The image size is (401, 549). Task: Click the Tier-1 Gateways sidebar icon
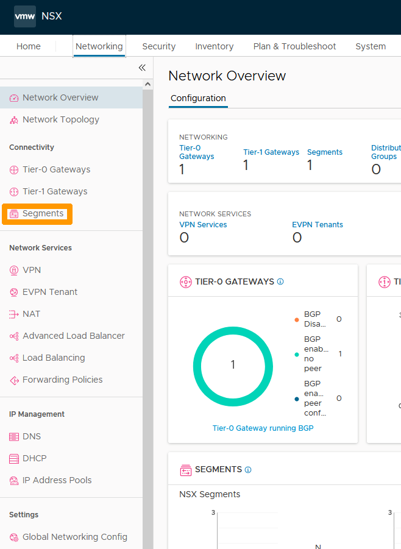point(14,192)
